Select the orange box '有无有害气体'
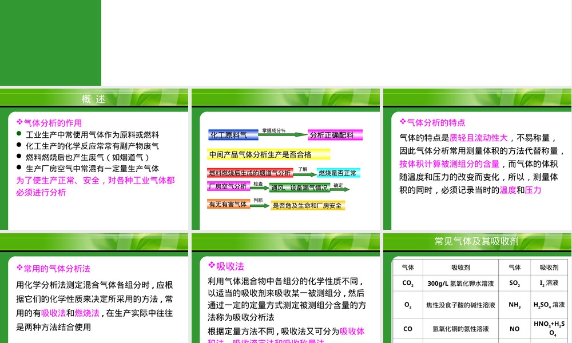This screenshot has height=343, width=572. pos(228,204)
